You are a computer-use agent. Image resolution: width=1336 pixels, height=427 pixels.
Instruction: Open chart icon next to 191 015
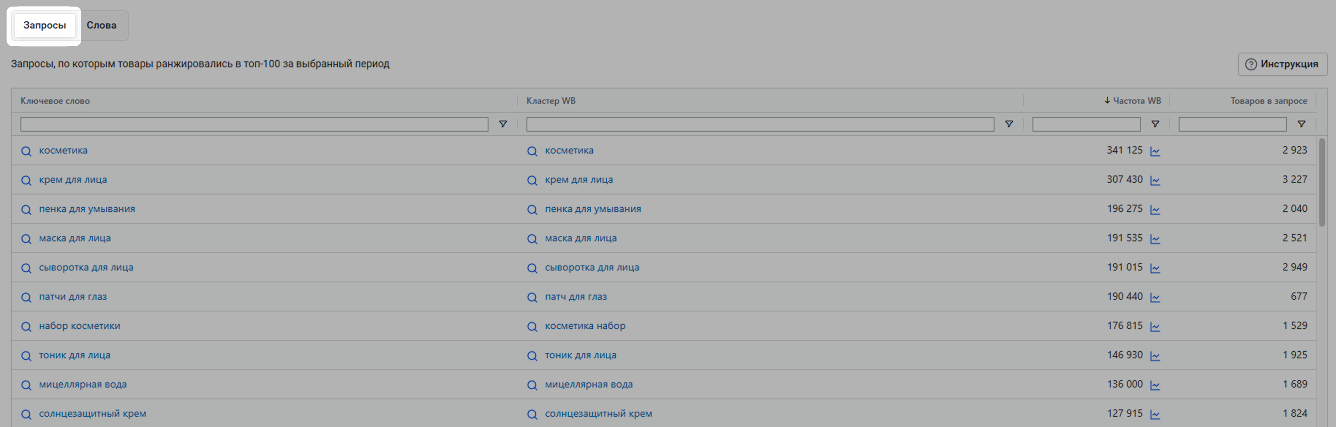(1155, 268)
